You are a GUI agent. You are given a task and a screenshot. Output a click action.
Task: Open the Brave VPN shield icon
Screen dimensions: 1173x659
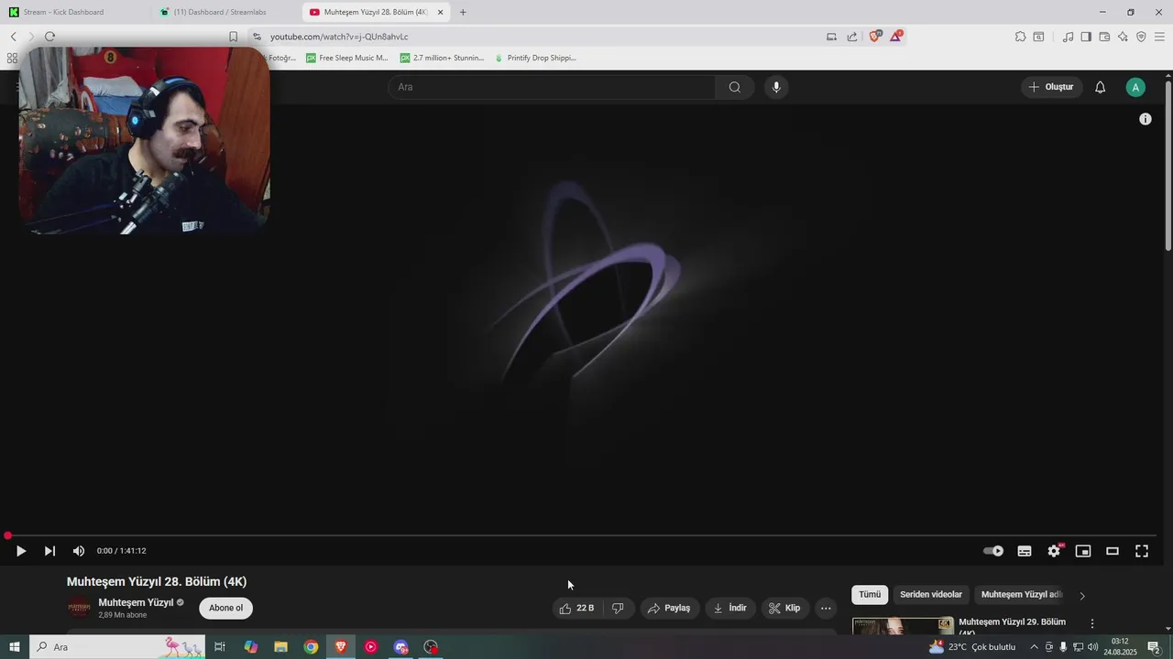click(1141, 37)
